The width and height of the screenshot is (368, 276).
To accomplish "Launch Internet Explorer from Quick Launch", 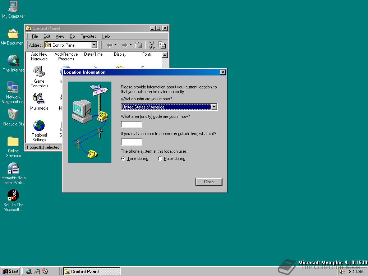I will (29, 272).
